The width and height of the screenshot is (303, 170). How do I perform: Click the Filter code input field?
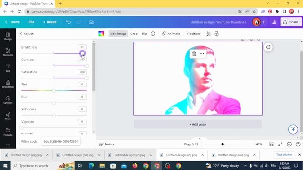click(x=61, y=141)
